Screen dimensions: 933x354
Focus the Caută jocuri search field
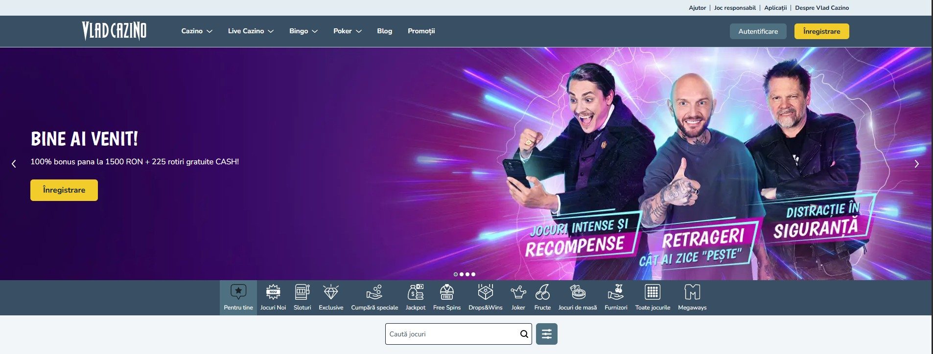pos(450,334)
